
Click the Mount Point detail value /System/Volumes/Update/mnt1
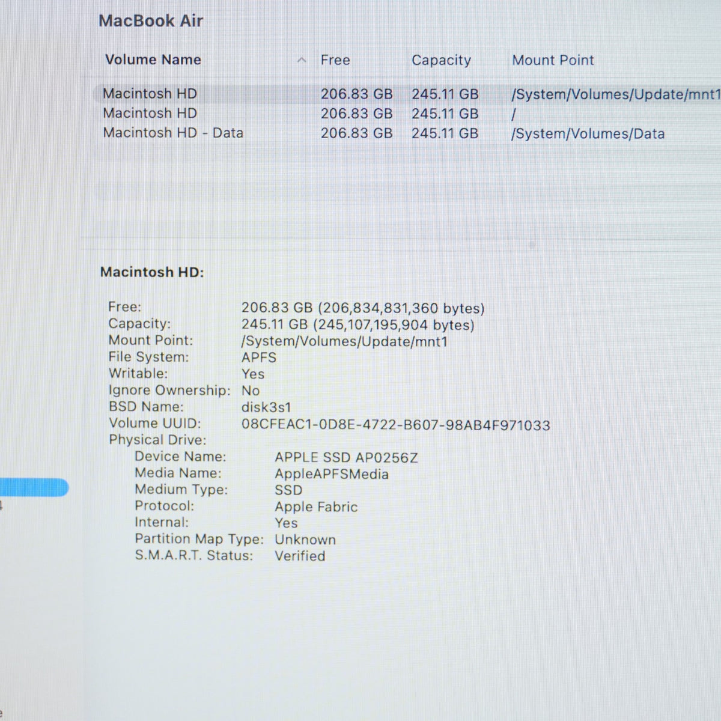[344, 342]
